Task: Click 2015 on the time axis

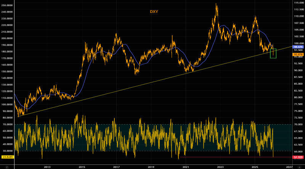Action: click(82, 166)
